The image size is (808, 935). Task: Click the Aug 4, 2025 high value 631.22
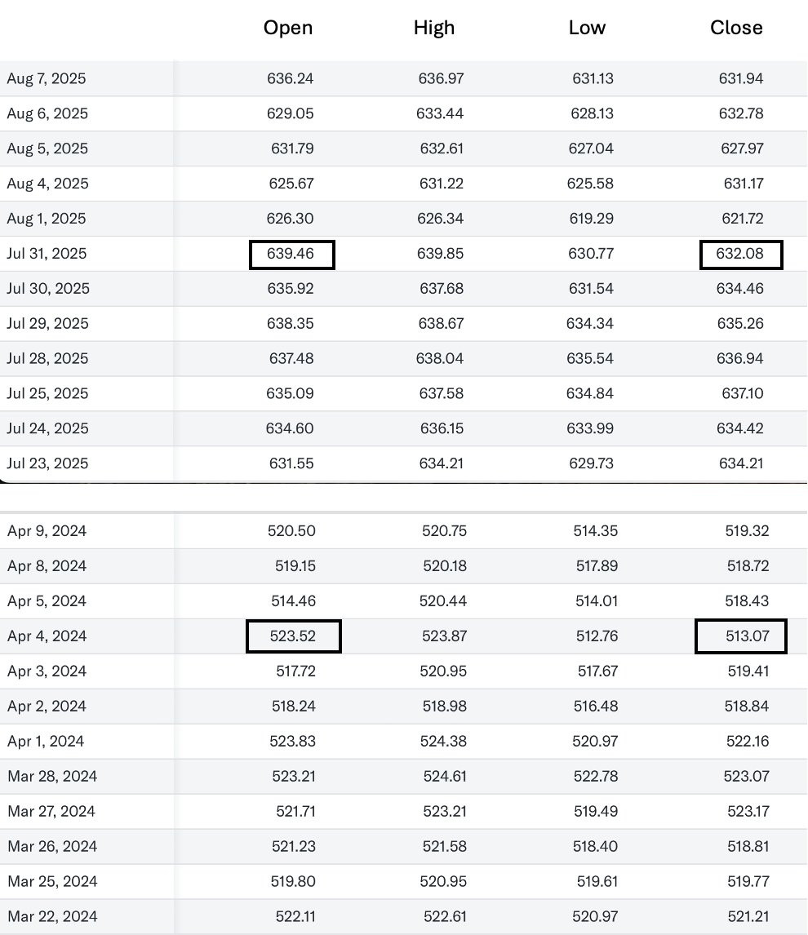pos(441,184)
